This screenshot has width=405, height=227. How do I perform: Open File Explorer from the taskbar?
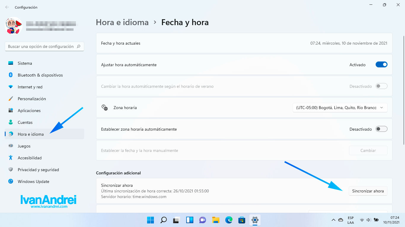[x=216, y=220]
